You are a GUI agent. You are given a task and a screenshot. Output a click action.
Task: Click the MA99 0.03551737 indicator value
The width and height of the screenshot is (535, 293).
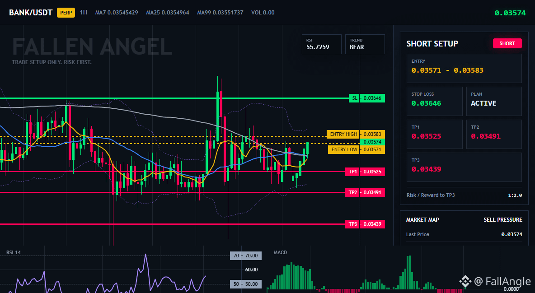point(220,13)
